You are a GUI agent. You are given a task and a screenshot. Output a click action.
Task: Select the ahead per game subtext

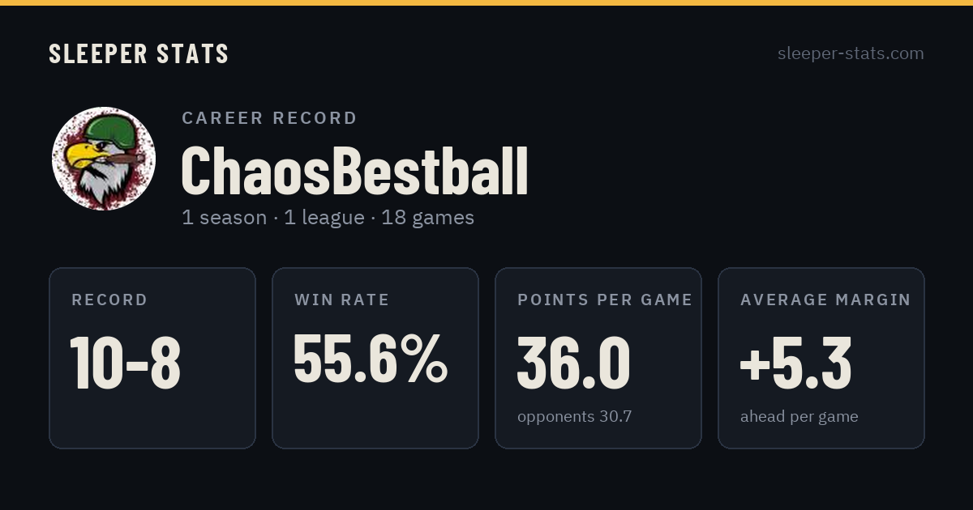point(799,417)
